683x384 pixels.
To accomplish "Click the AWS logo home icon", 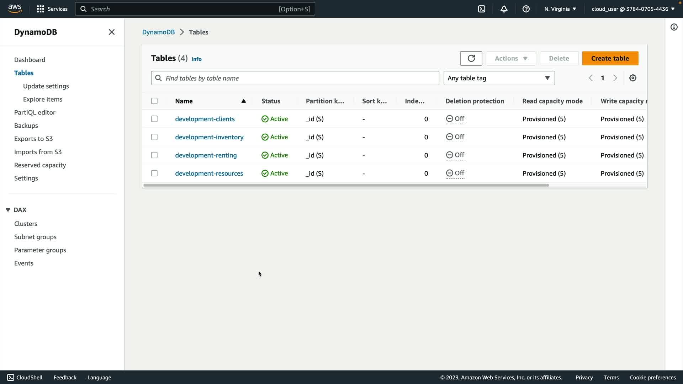I will 15,9.
